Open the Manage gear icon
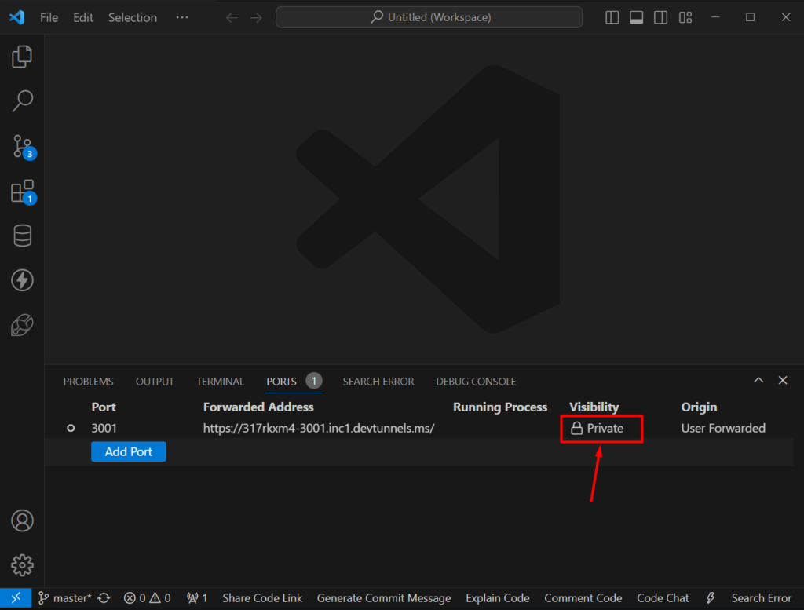This screenshot has height=610, width=804. point(22,565)
